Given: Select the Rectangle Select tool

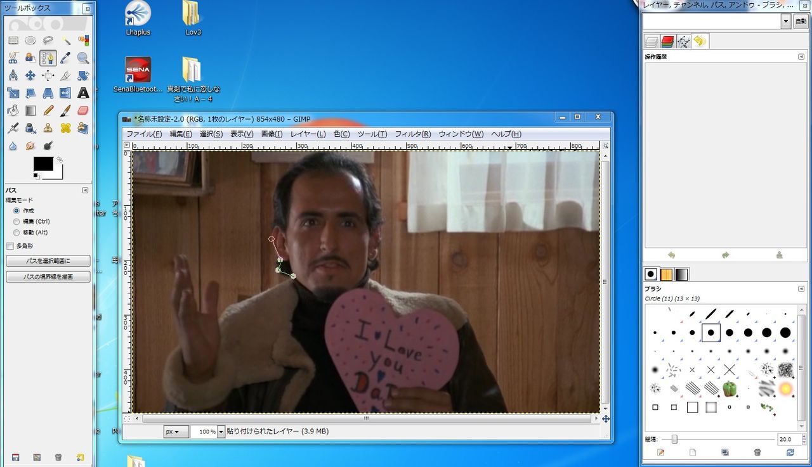Looking at the screenshot, I should point(13,41).
